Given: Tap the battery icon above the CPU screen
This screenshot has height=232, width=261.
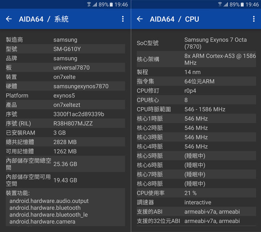Looking at the screenshot, I should (242, 4).
